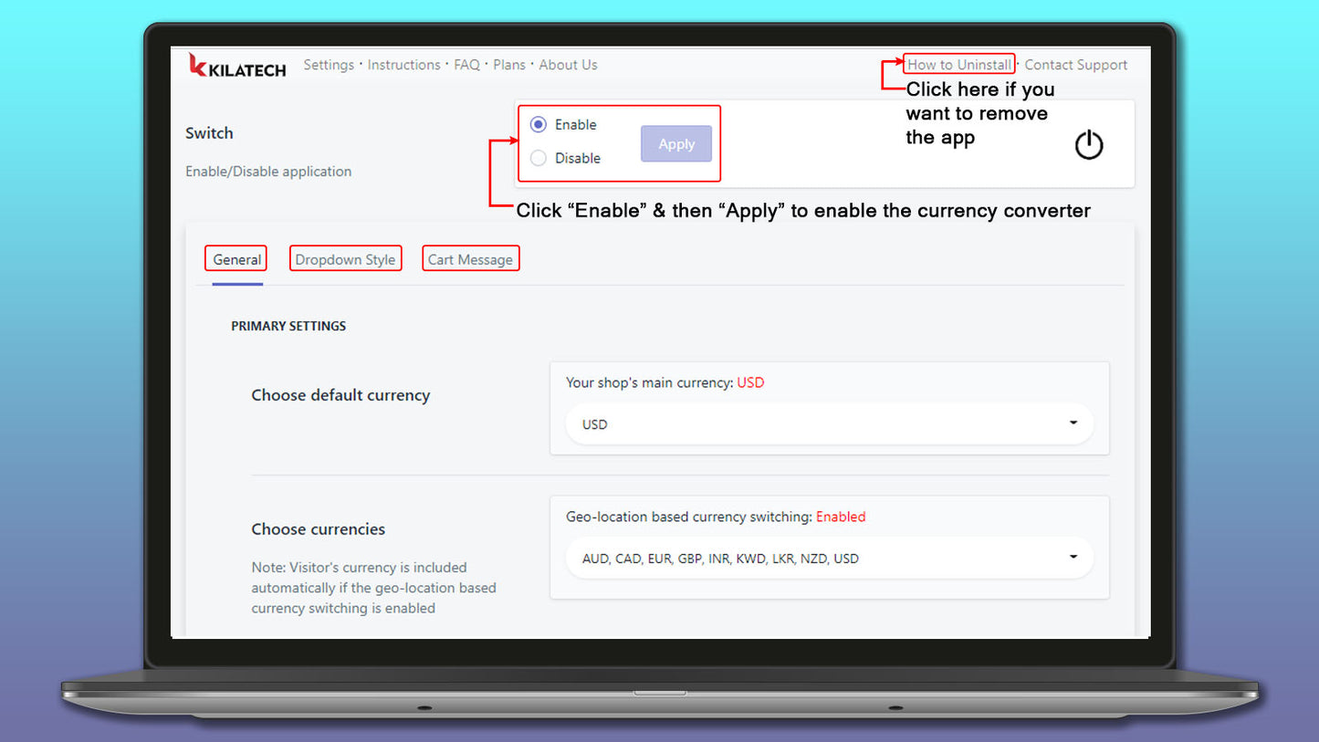
Task: Click the arrow of default currency dropdown
Action: coord(1073,423)
